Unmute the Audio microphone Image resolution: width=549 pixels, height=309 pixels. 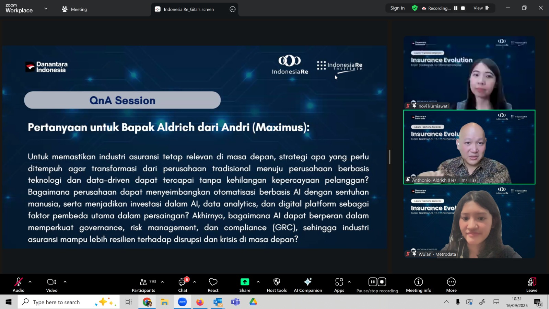[19, 285]
